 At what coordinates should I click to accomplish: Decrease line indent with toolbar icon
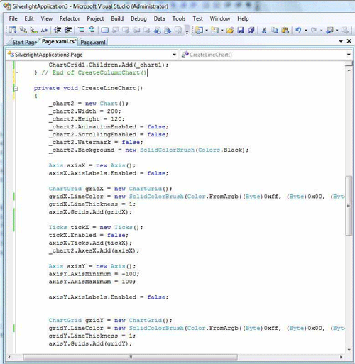point(58,30)
